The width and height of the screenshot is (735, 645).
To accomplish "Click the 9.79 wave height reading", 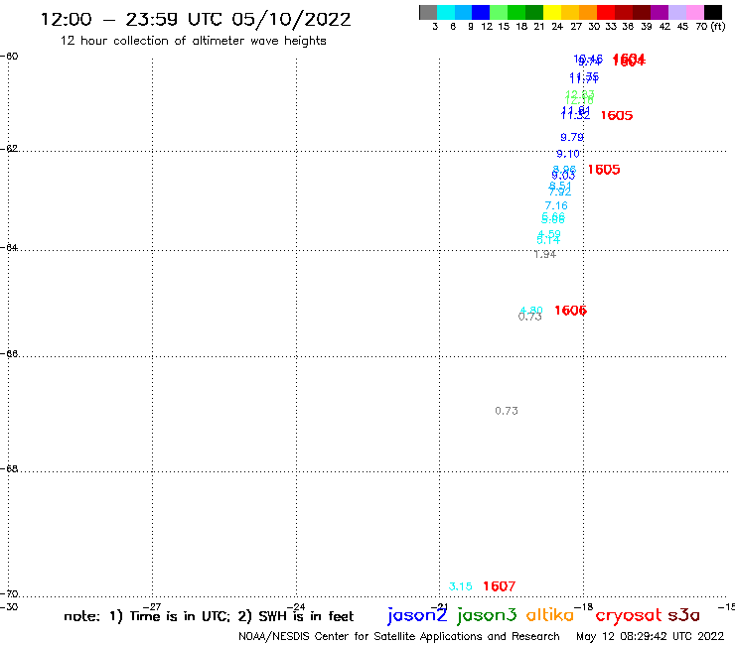I will [572, 137].
